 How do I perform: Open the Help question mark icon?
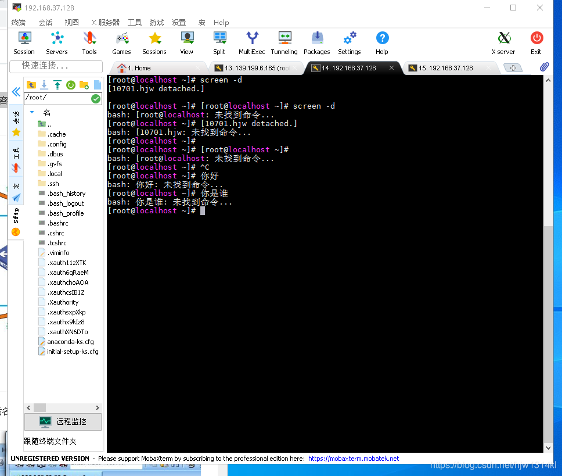click(x=382, y=44)
